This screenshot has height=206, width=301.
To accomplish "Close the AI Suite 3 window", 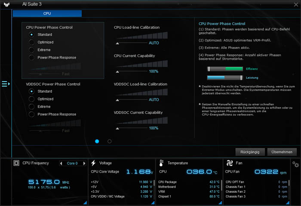I will [x=296, y=4].
